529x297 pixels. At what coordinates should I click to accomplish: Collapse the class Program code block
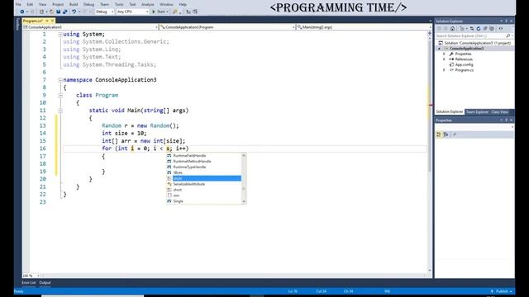coord(60,96)
